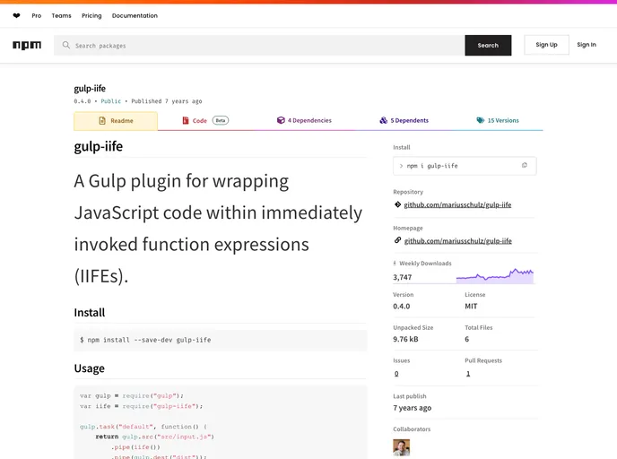The image size is (617, 459).
Task: Click the Weekly Downloads arrow icon
Action: [395, 264]
